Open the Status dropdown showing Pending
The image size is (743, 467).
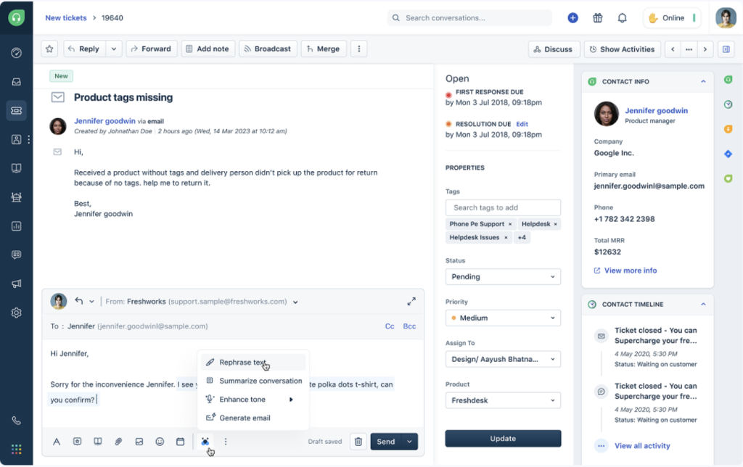pos(503,276)
